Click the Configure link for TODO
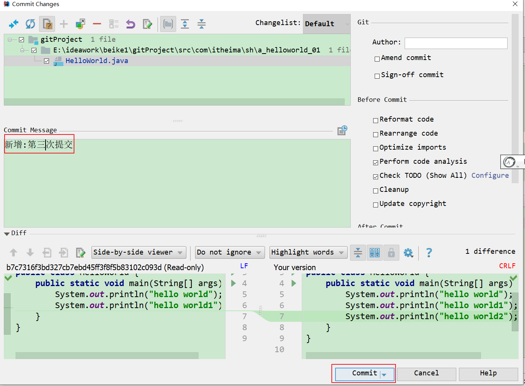 coord(490,176)
